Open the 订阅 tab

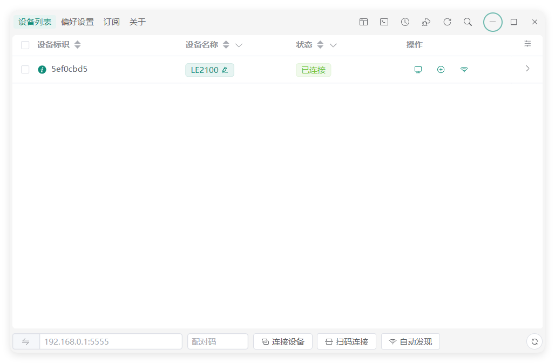111,22
